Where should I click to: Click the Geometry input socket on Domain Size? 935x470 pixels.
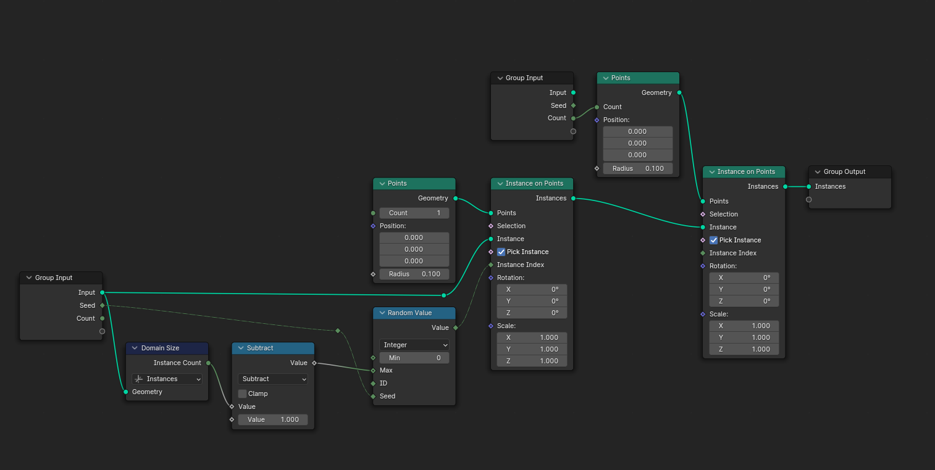tap(126, 392)
